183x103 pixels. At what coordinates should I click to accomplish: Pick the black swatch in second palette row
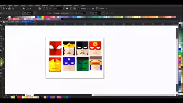[x=62, y=19]
